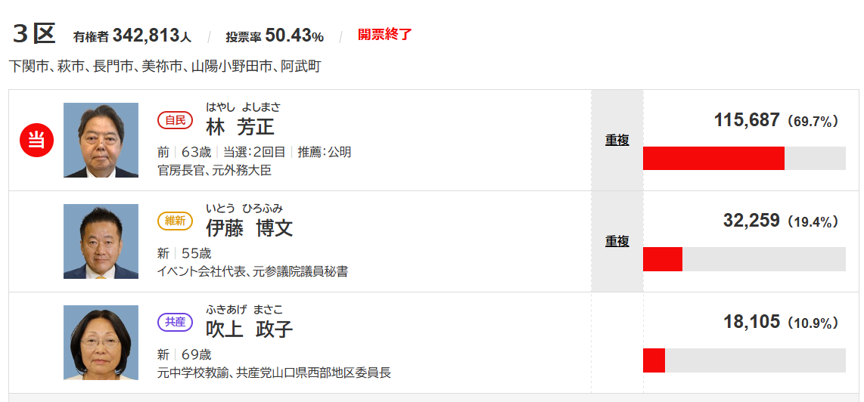Screen dimensions: 864x402
Task: Click the 投票率 50.43% turnout figure
Action: pos(275,36)
